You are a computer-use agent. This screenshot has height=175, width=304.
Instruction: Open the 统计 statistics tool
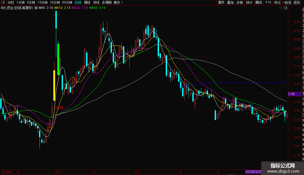point(249,2)
